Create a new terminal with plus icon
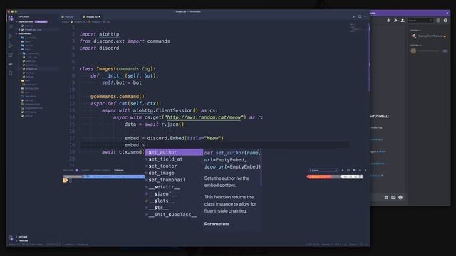456x256 pixels. tap(343, 170)
